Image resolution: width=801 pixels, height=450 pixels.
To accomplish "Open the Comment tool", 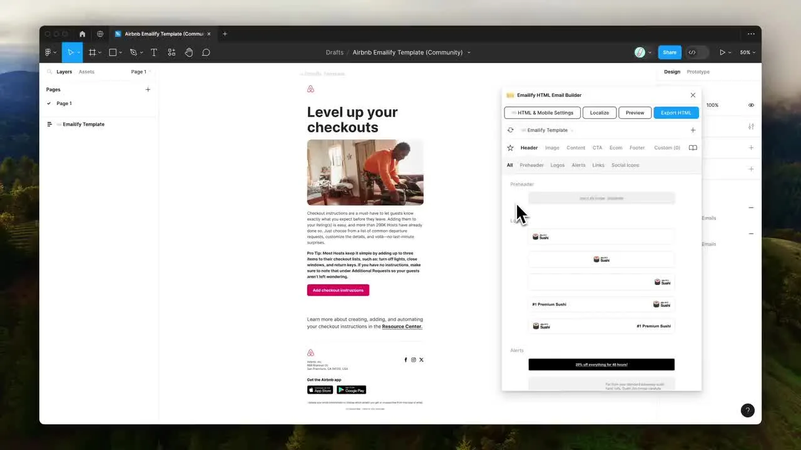I will click(206, 52).
